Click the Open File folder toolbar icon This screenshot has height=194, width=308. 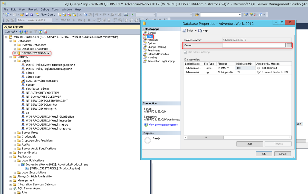22,15
